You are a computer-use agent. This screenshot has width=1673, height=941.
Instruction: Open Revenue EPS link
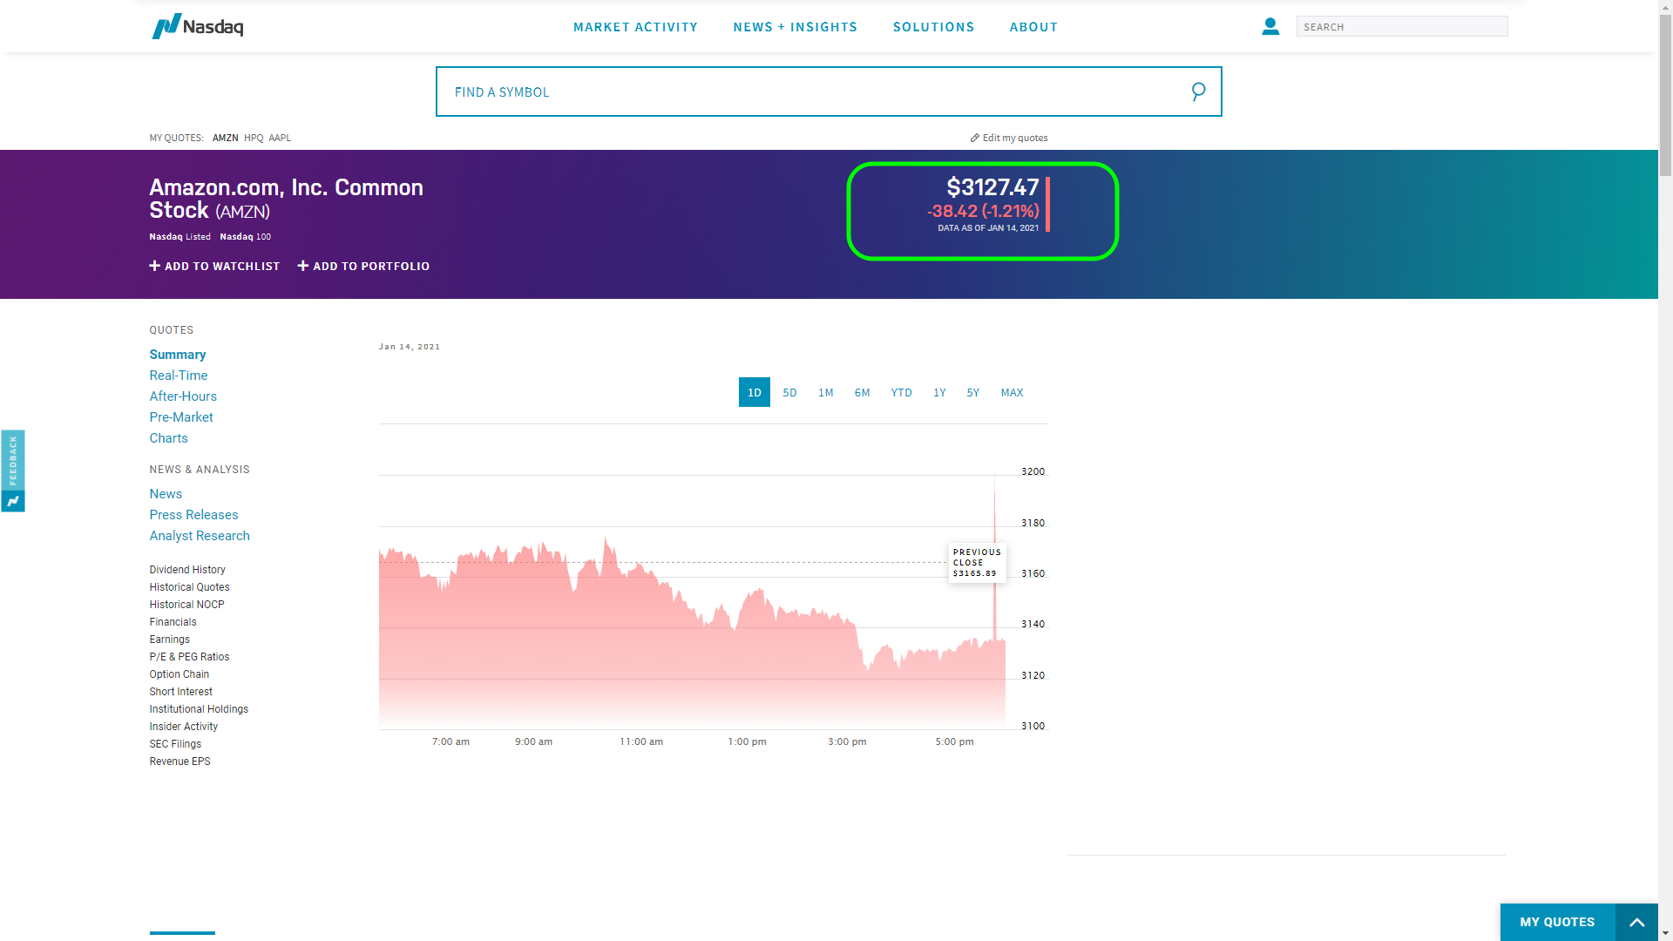179,762
